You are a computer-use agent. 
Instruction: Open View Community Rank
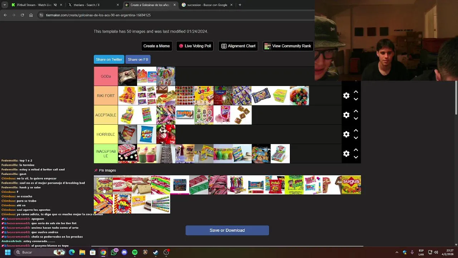click(x=288, y=46)
